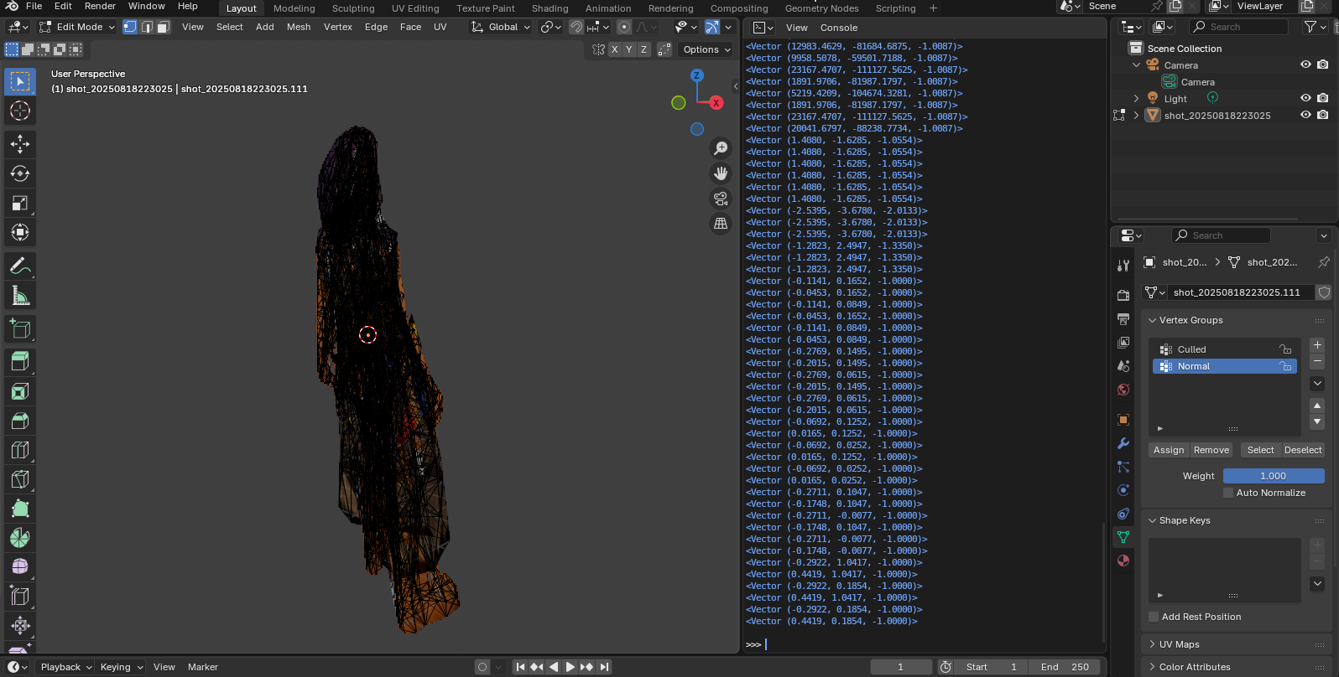The width and height of the screenshot is (1339, 677).
Task: Adjust the Weight slider value
Action: point(1274,476)
